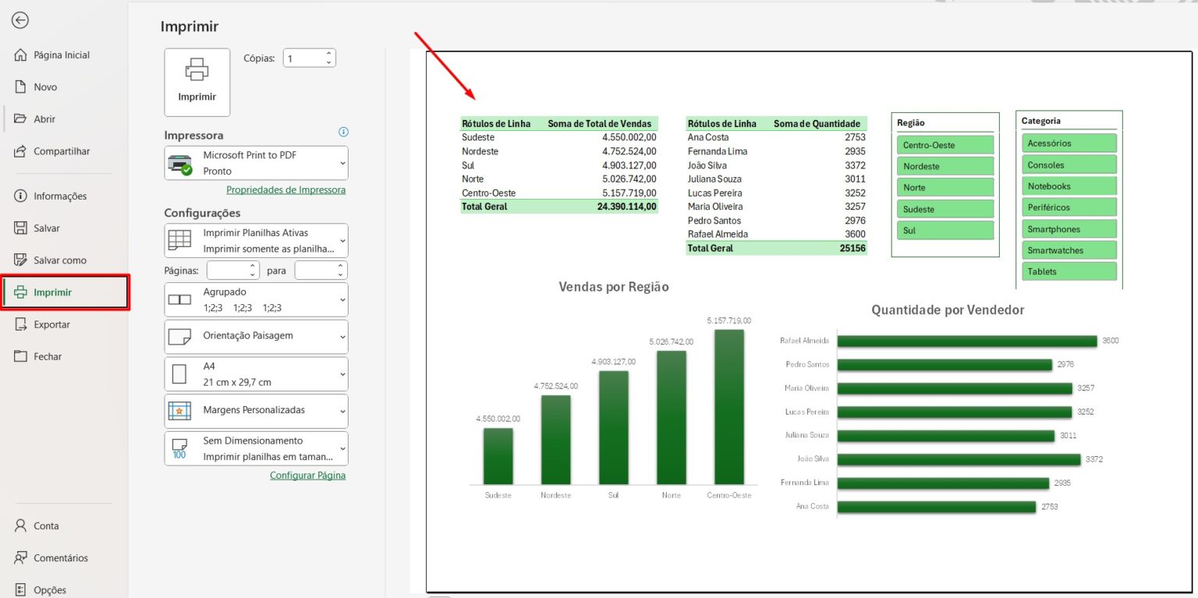Toggle the Smartphones filter in the Categoria slicer
Image resolution: width=1198 pixels, height=598 pixels.
(x=1069, y=228)
